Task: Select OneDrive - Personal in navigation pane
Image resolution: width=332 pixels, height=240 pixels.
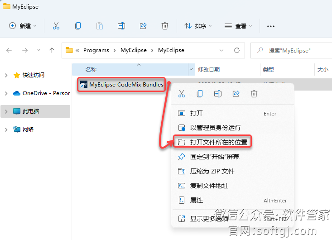Action: pos(42,93)
